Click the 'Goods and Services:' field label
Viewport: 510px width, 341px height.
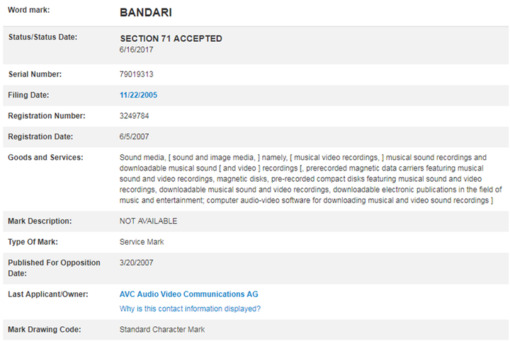click(45, 157)
